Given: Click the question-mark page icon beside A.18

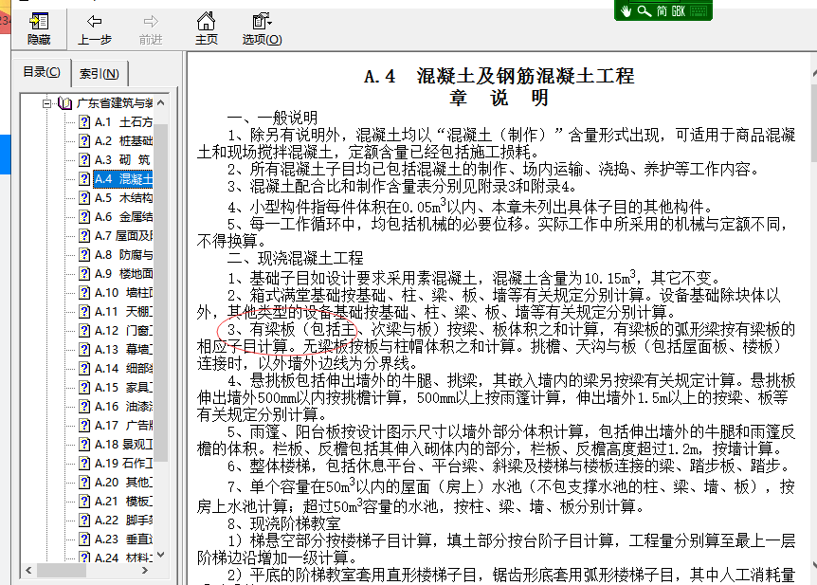Looking at the screenshot, I should click(x=84, y=445).
